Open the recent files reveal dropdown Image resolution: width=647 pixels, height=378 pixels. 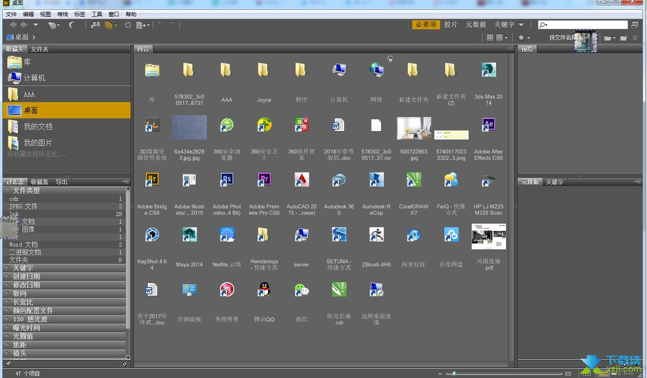(54, 25)
